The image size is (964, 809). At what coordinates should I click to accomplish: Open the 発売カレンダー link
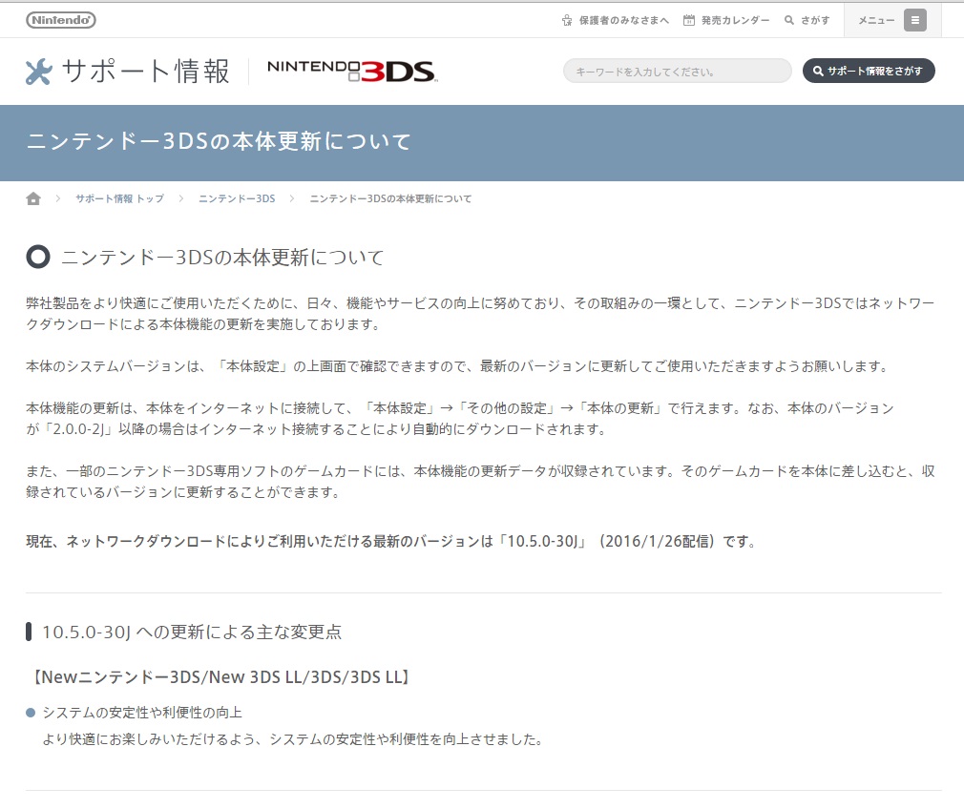coord(735,20)
